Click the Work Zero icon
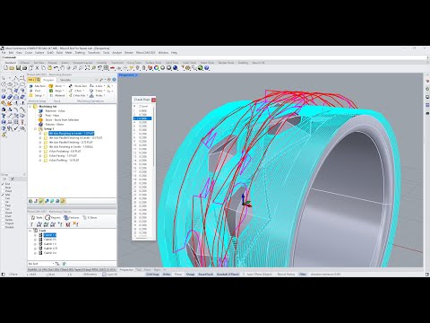Screen dimensions: 430x323 click(x=71, y=86)
